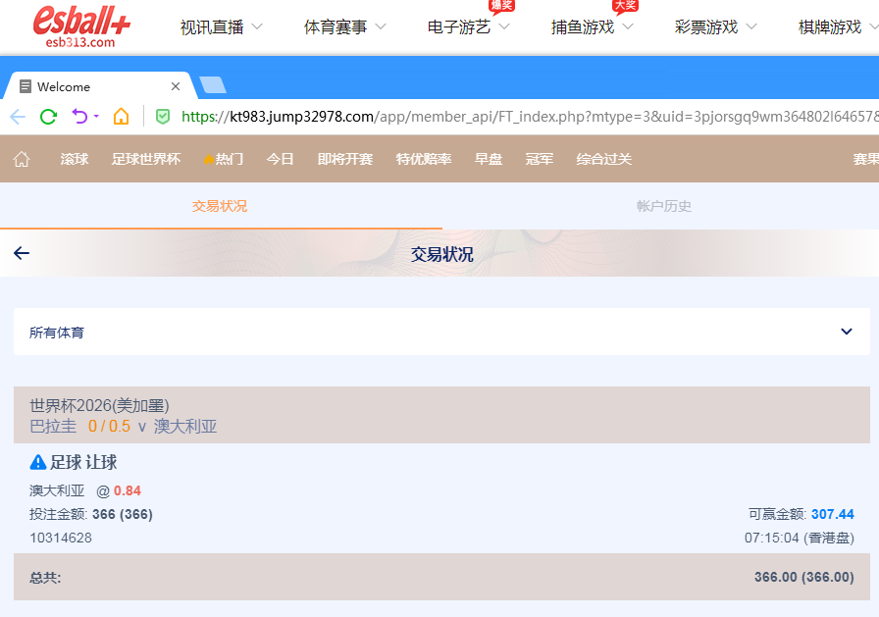Click the purple undo arrow icon
879x617 pixels.
(x=79, y=117)
